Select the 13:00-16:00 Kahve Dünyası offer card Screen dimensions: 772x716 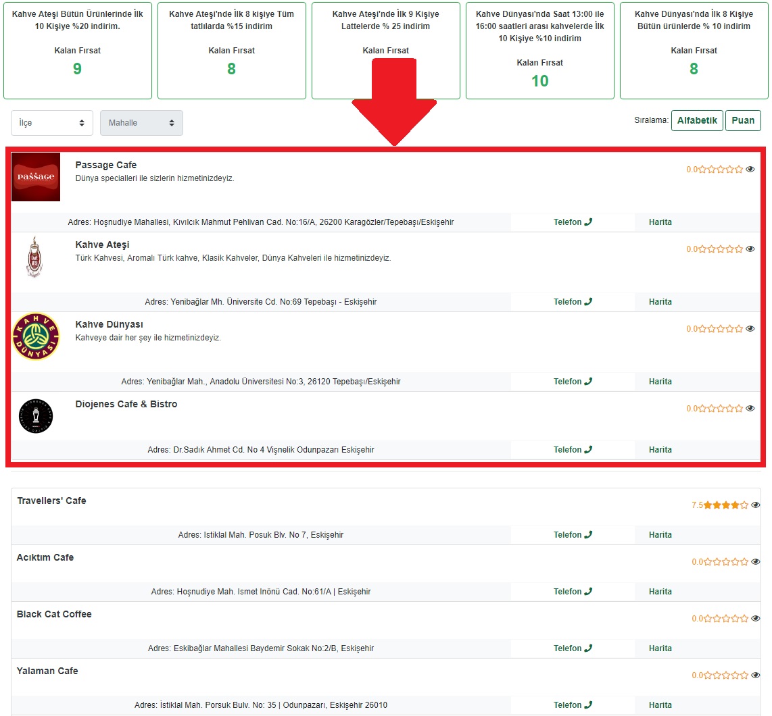(540, 51)
